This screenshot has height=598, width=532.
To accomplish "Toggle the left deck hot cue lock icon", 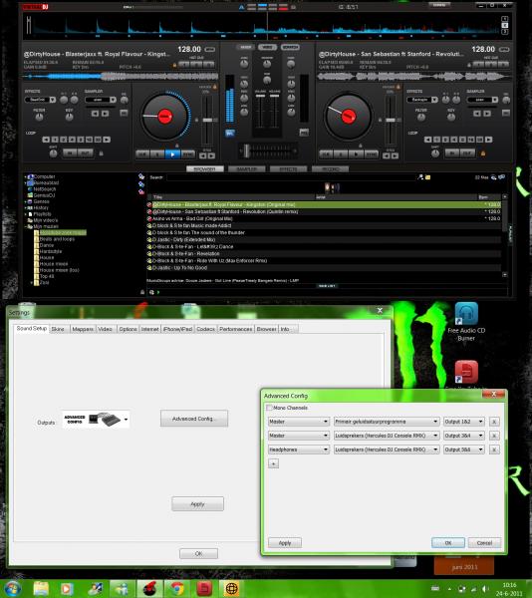I will coord(174,65).
